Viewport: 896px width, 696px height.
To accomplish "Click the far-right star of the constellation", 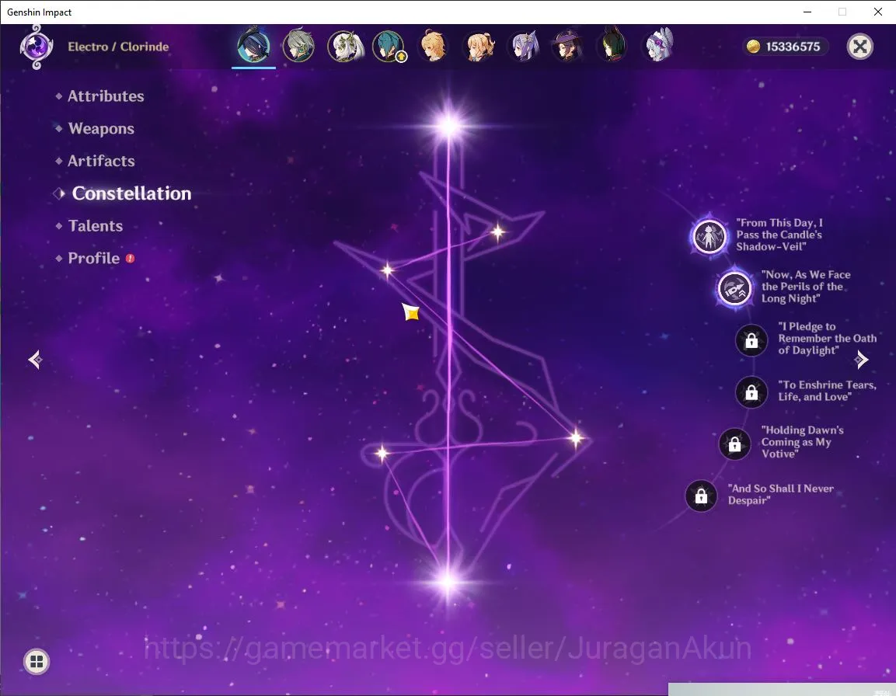I will point(576,438).
